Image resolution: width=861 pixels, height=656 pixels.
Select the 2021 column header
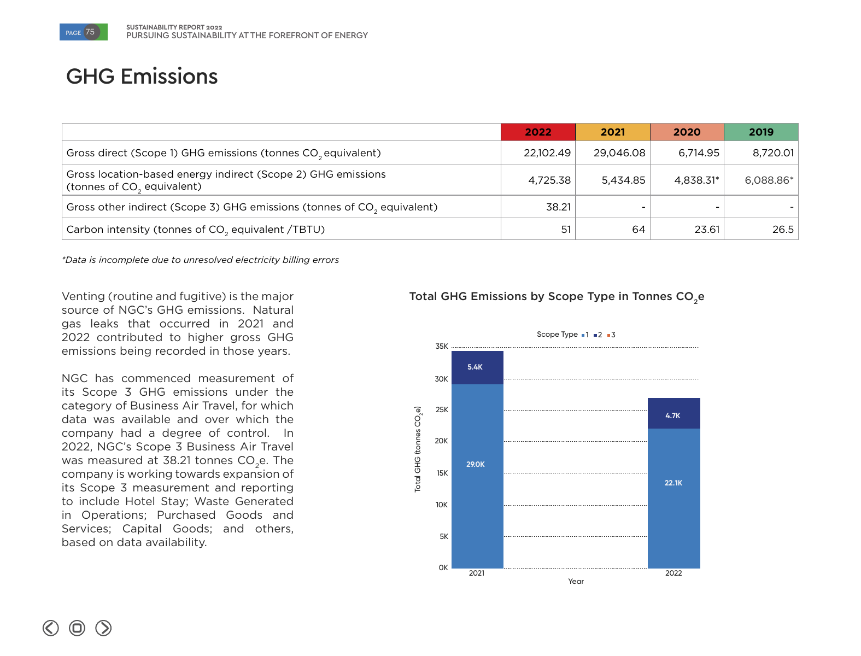[x=613, y=132]
